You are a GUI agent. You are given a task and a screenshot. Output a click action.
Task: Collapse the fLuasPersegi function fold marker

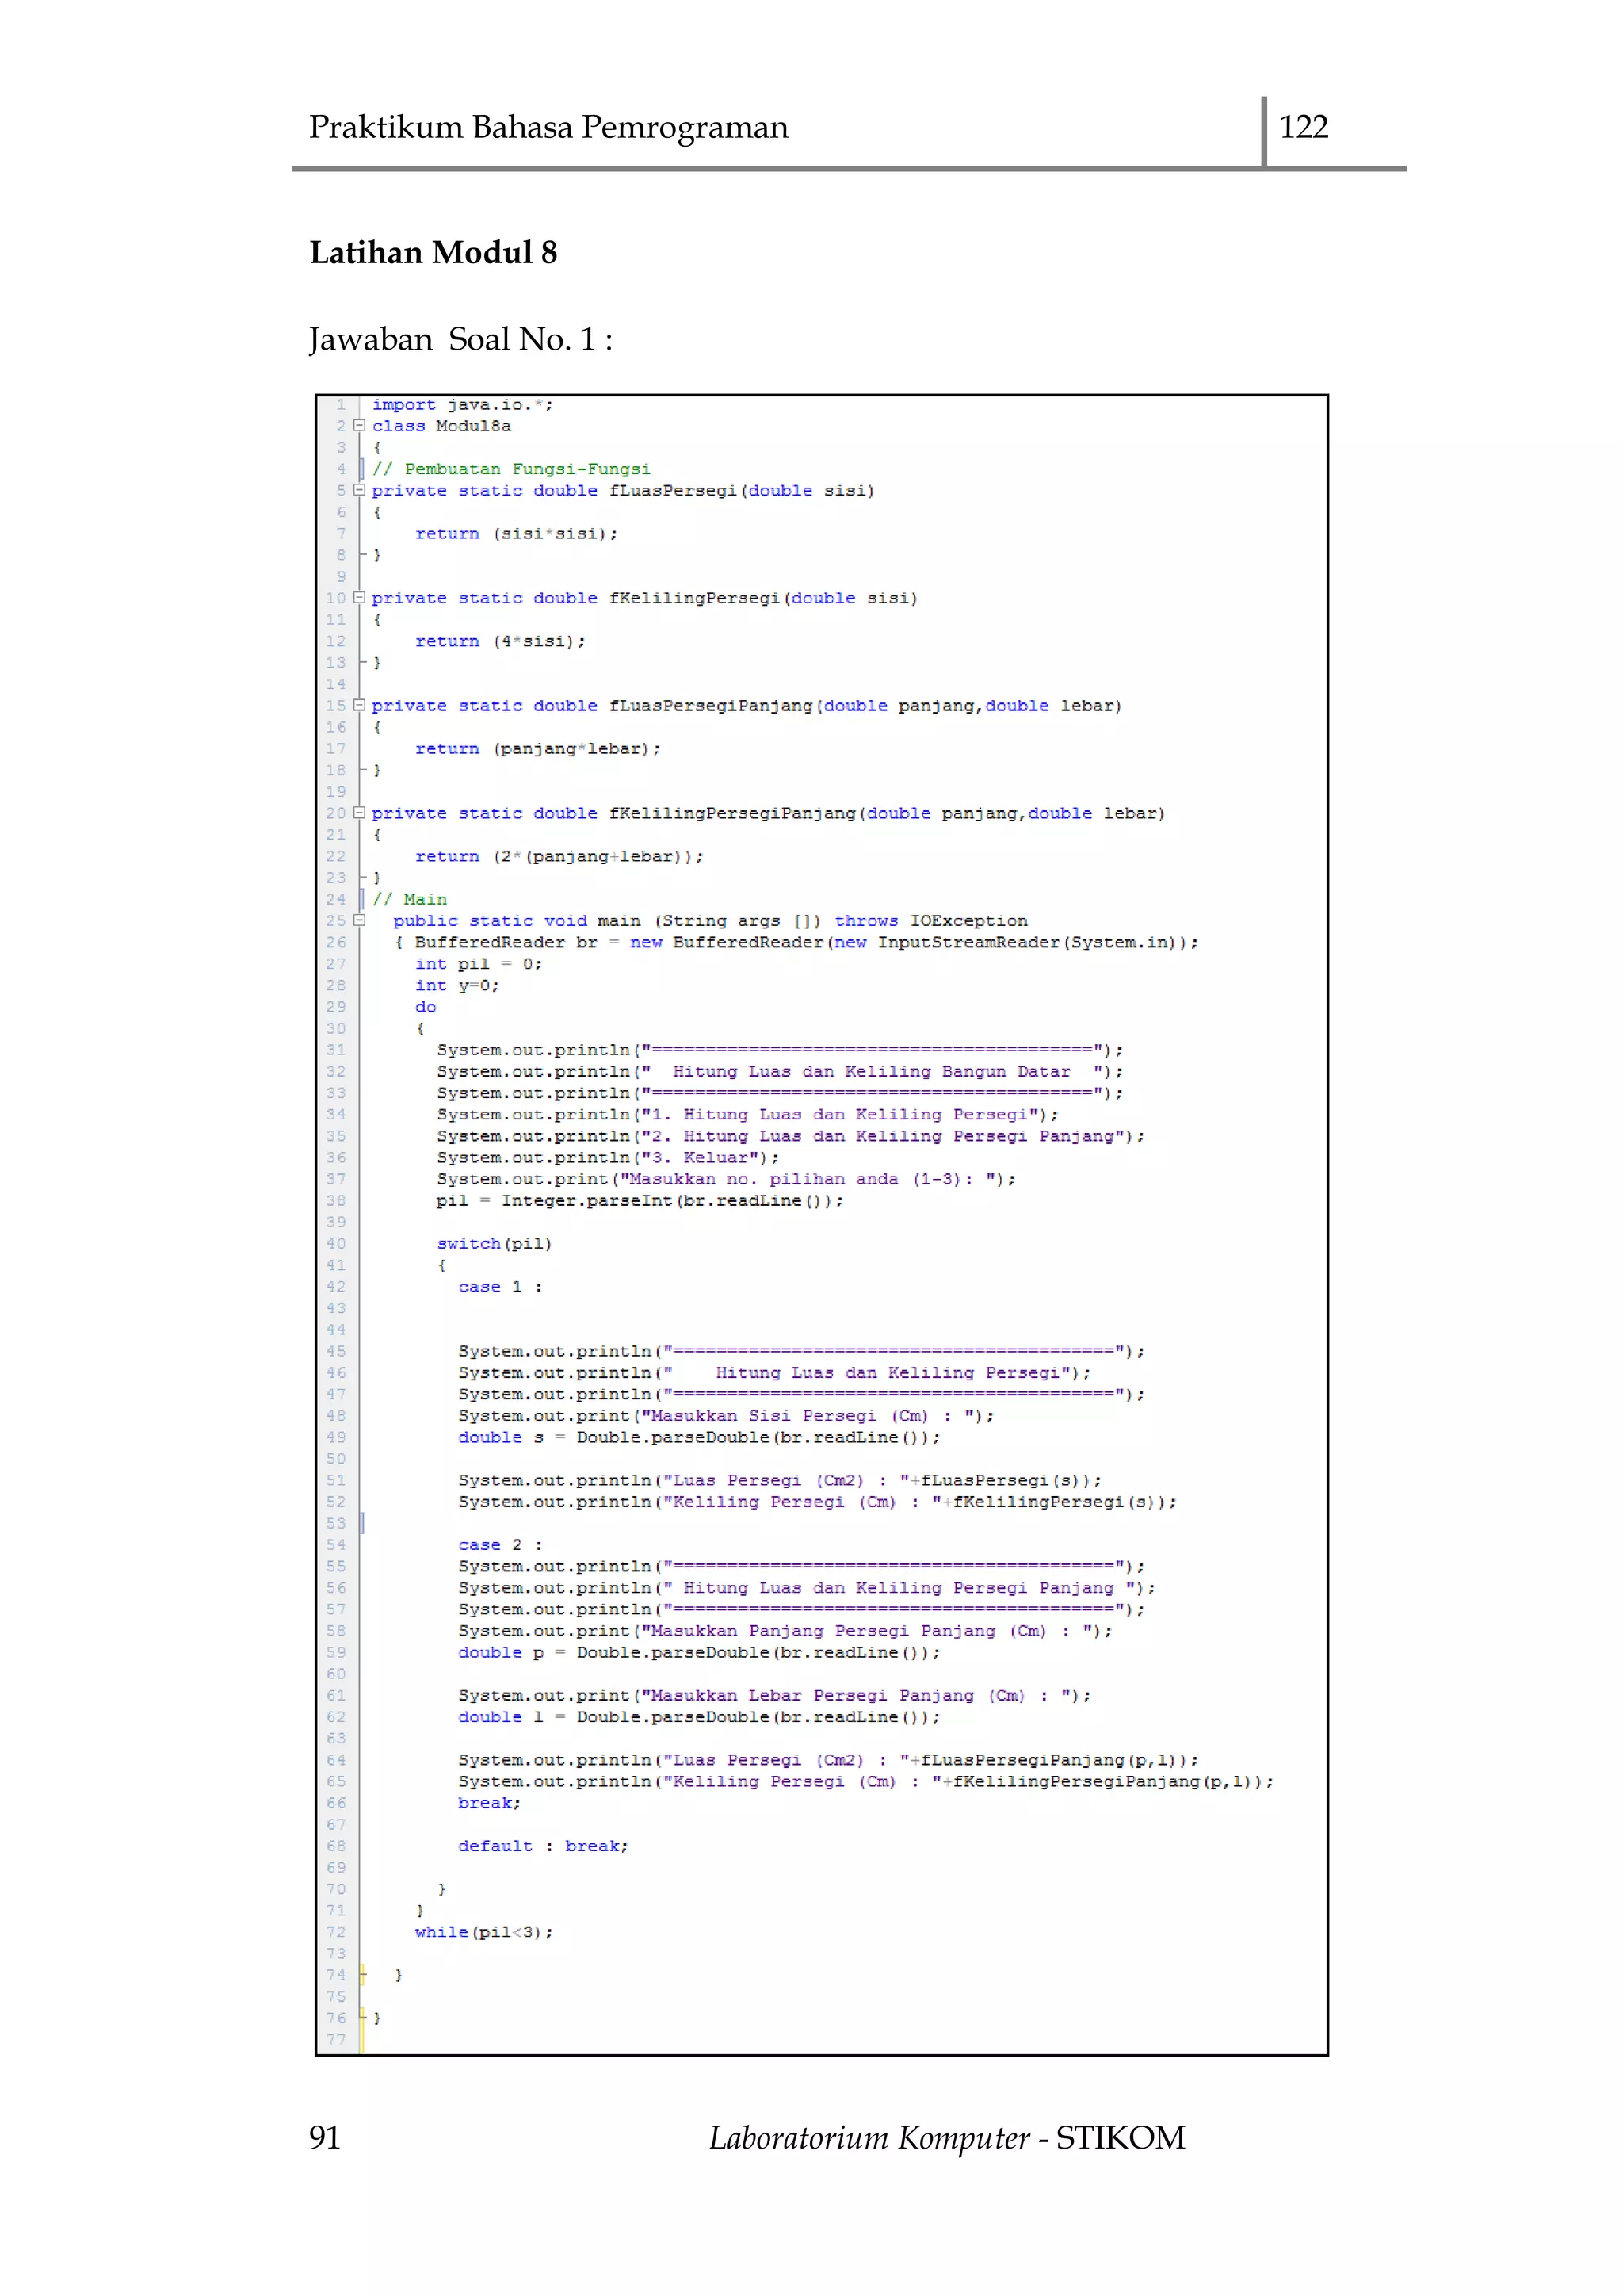[x=359, y=490]
